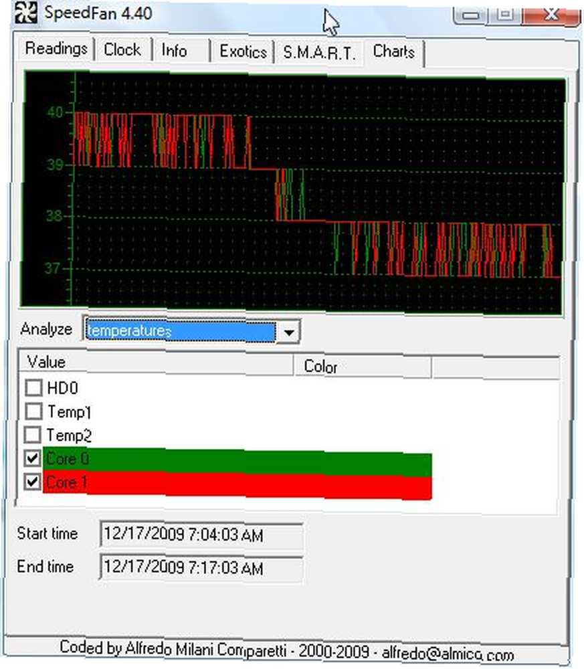
Task: Click the SpeedFan 4.40 title text
Action: pos(98,13)
